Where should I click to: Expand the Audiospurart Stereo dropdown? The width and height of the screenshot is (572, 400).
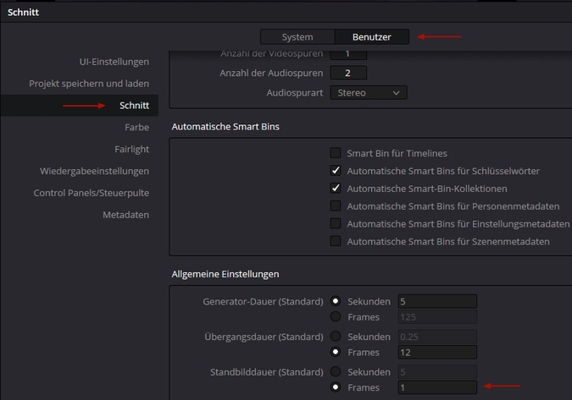pos(369,93)
